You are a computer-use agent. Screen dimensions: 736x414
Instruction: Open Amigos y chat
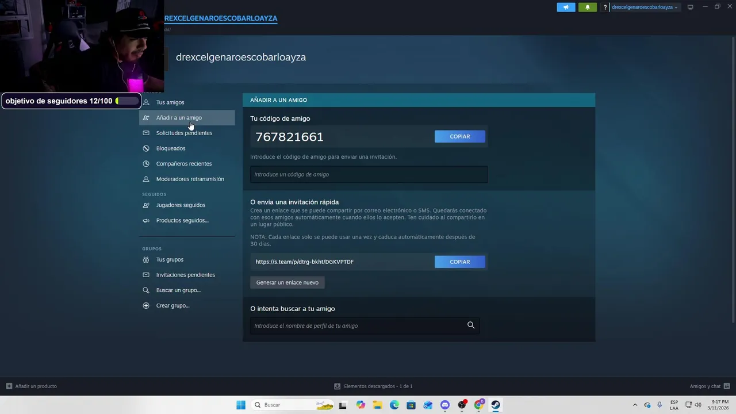(x=710, y=386)
